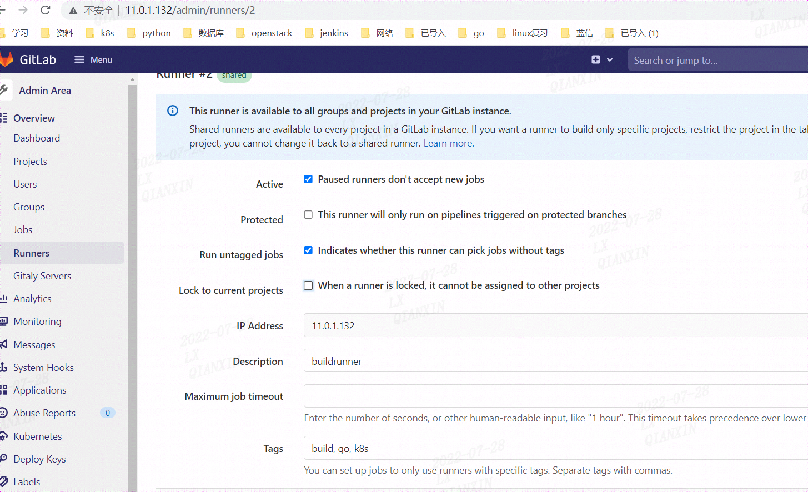
Task: Open the 资料 bookmark folder
Action: coord(57,33)
